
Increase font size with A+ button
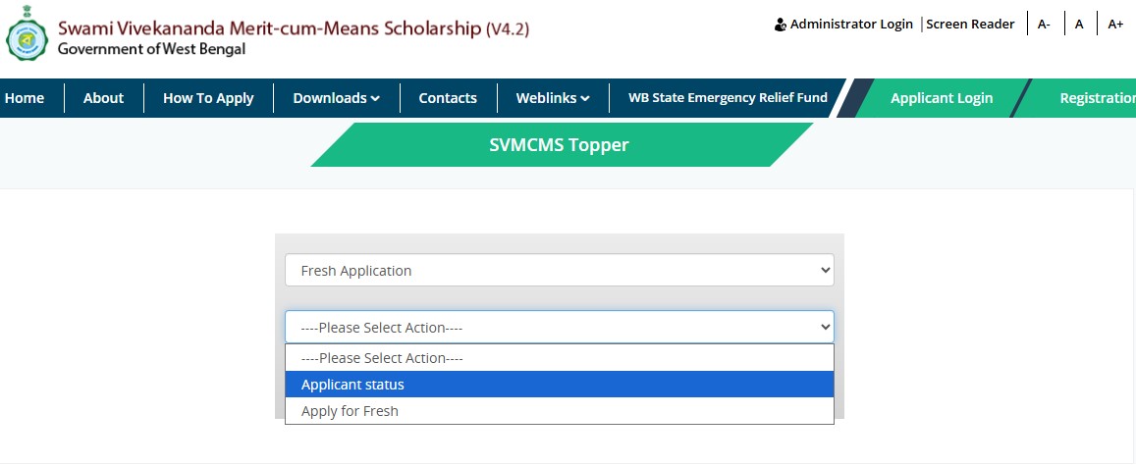coord(1115,25)
